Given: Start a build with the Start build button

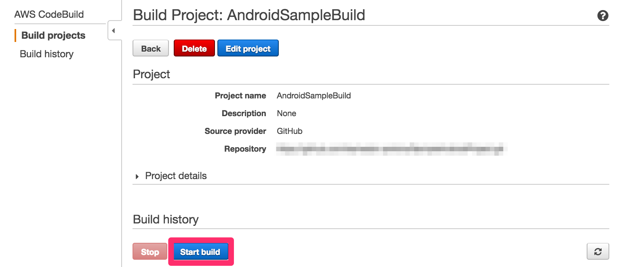Looking at the screenshot, I should pos(201,251).
